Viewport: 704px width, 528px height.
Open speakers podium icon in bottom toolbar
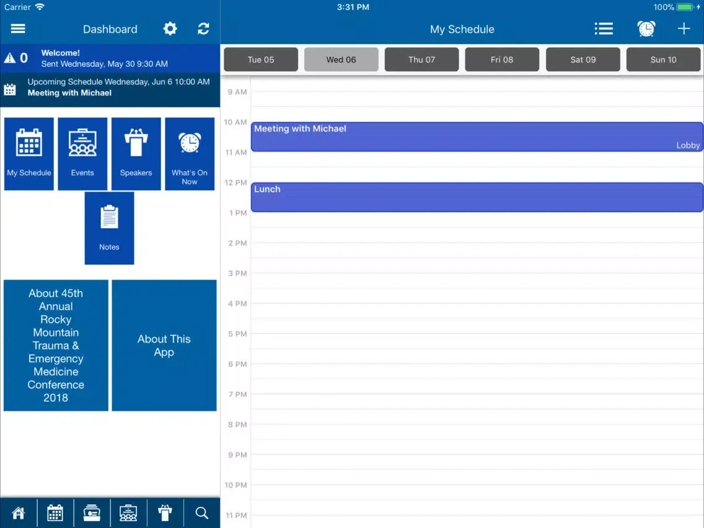pos(165,513)
